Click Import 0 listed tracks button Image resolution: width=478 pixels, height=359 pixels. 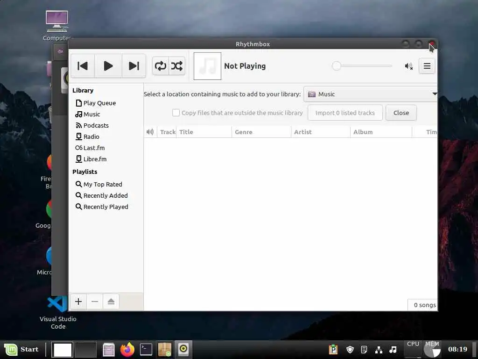click(x=345, y=113)
